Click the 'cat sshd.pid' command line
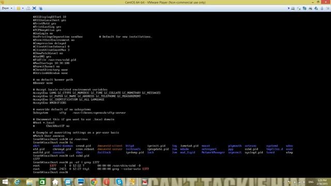This screenshot has height=186, width=331. (61, 156)
